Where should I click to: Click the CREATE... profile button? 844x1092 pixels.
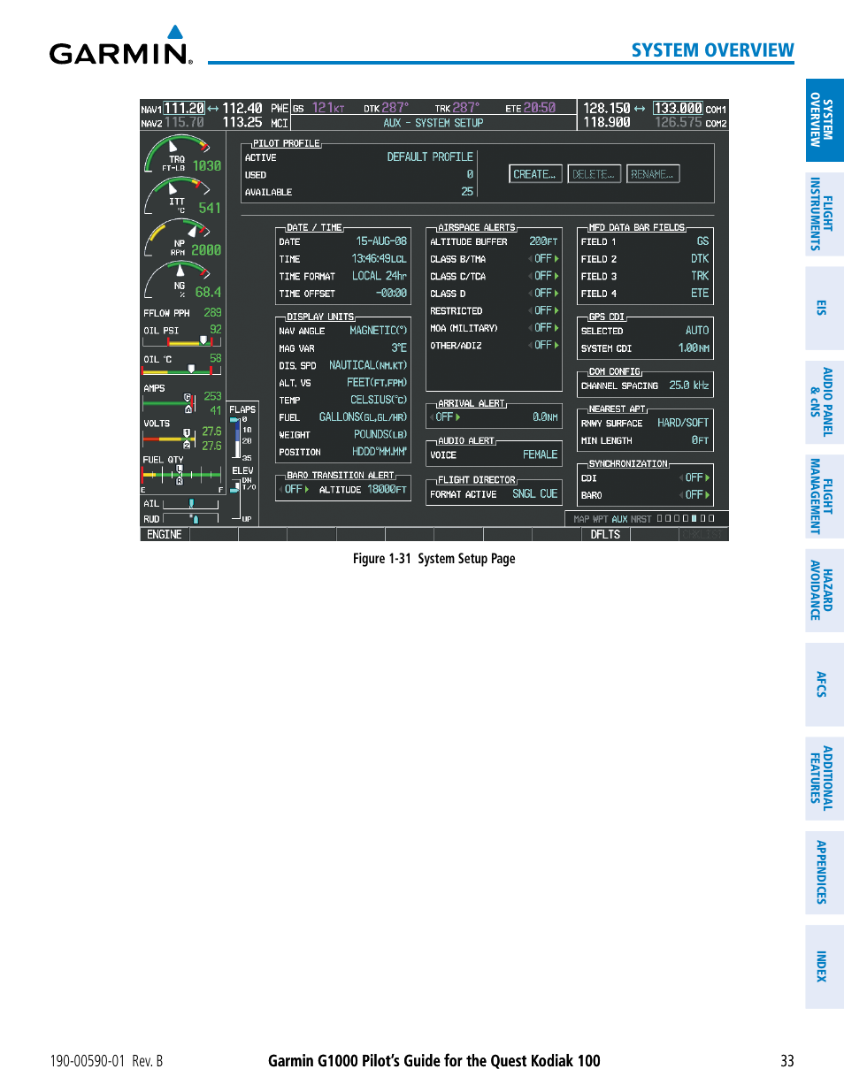[x=534, y=175]
